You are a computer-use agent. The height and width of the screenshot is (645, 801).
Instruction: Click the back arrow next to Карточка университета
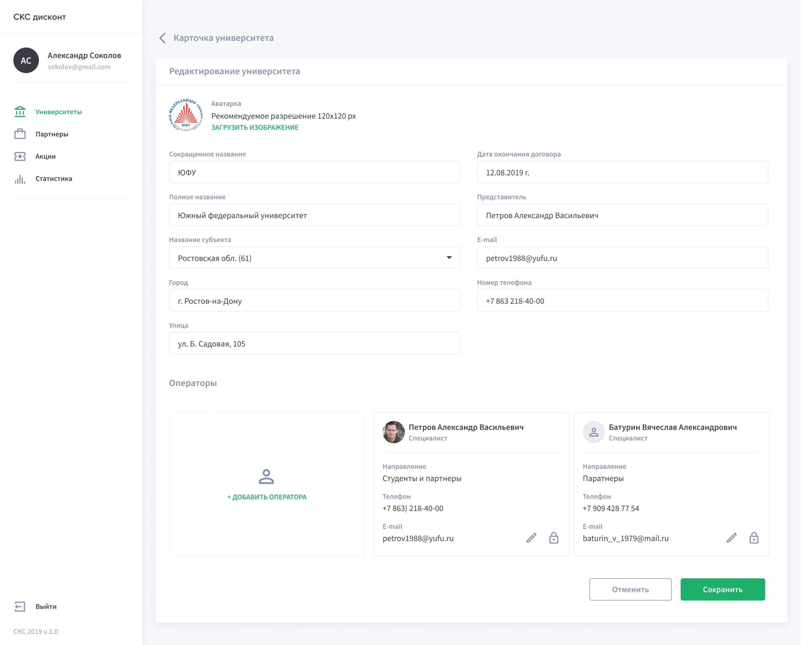coord(162,38)
